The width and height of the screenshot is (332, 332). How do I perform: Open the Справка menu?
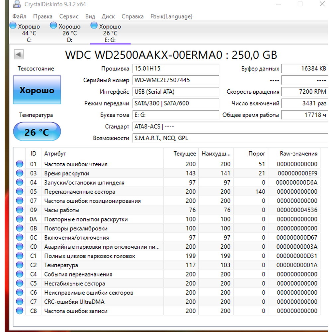132,16
